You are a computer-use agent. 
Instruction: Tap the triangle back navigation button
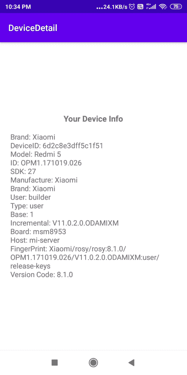pos(131,363)
